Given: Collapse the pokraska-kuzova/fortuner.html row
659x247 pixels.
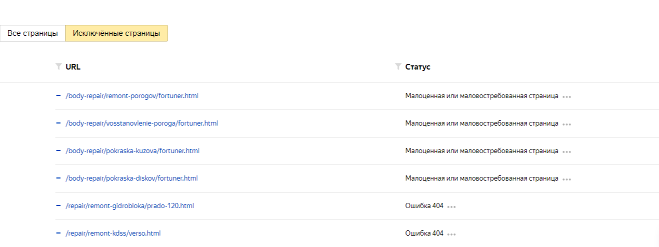Looking at the screenshot, I should pyautogui.click(x=58, y=150).
